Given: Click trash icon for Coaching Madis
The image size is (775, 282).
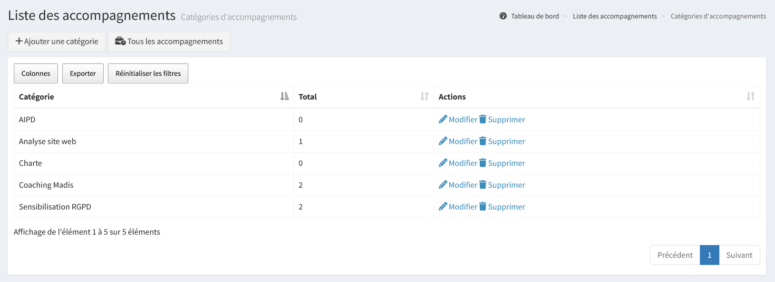Looking at the screenshot, I should (x=483, y=184).
